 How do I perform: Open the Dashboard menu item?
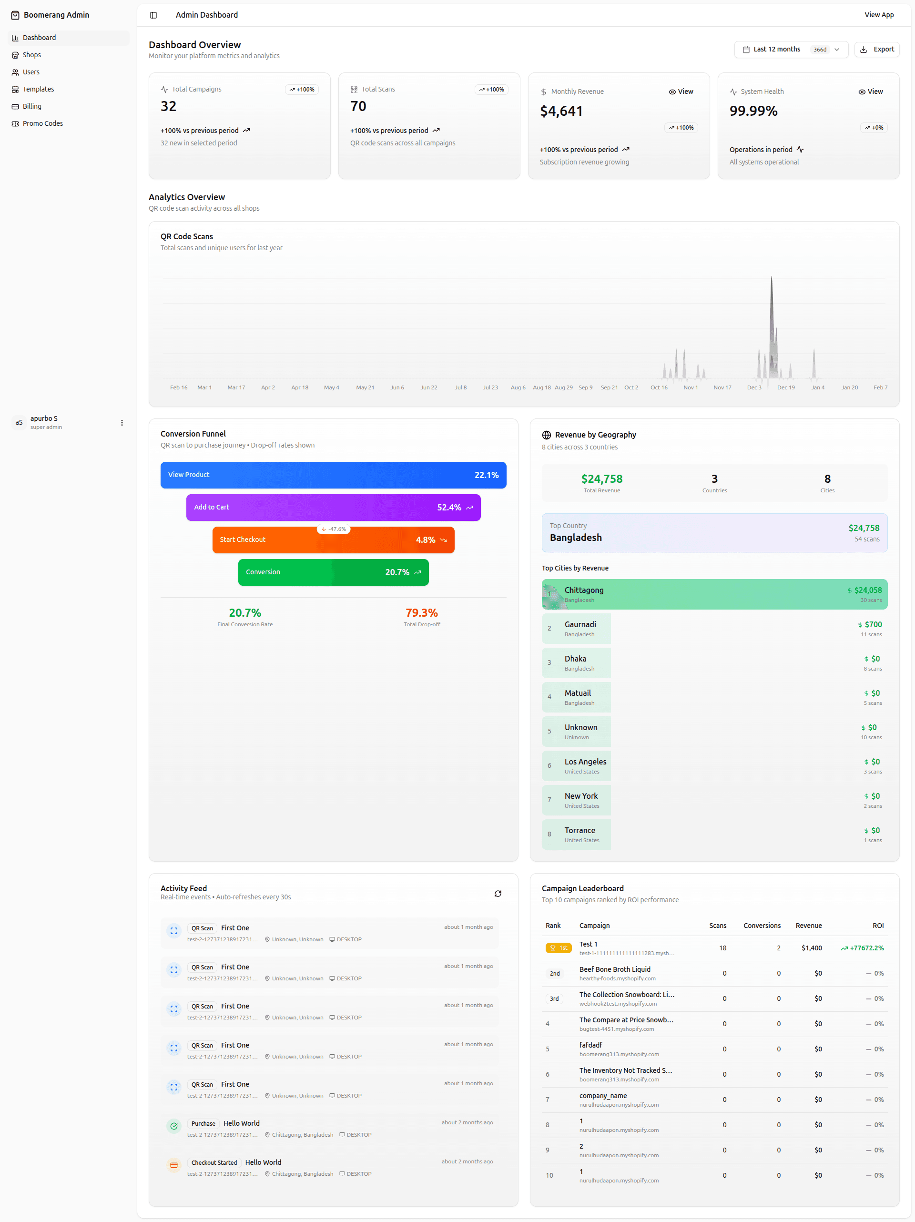coord(69,38)
